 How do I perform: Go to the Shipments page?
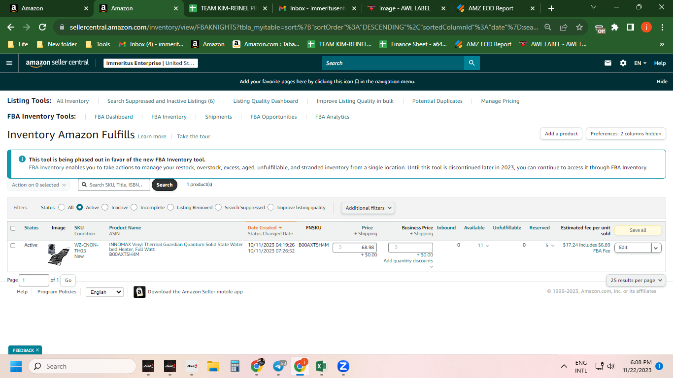[x=218, y=117]
